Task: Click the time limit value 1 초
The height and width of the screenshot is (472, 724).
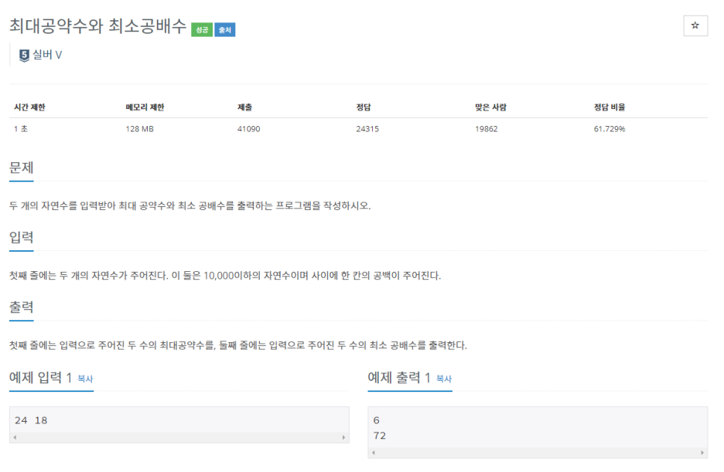Action: 21,129
